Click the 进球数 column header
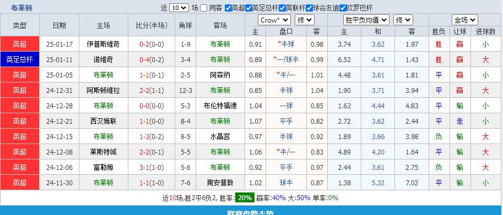The height and width of the screenshot is (215, 503). [x=486, y=31]
